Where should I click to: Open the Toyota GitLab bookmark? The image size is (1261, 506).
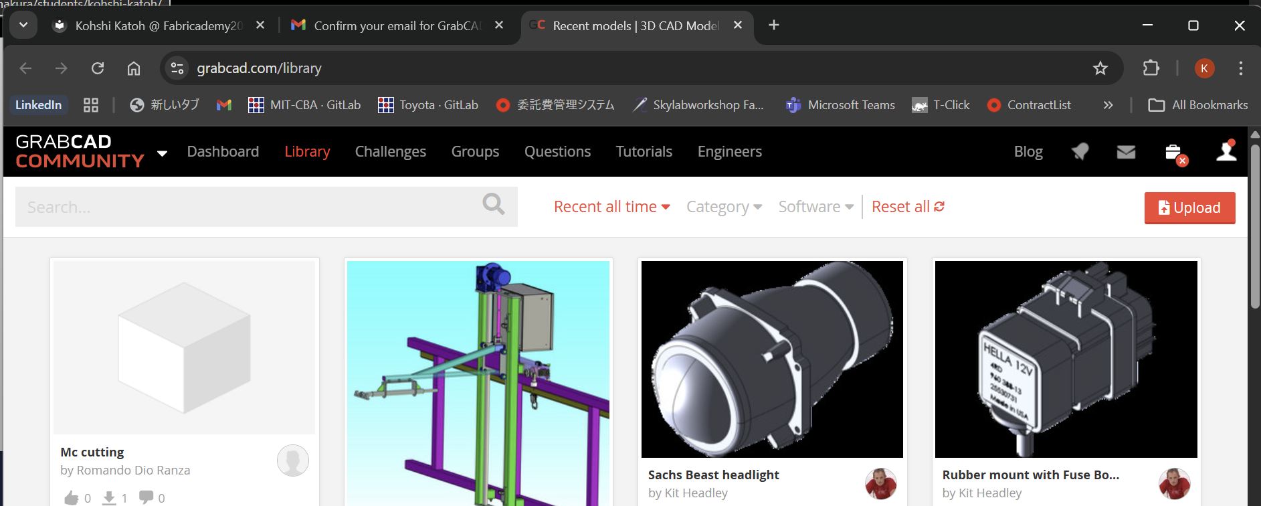(428, 105)
